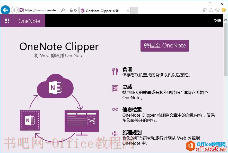Minimize the browser window

click(198, 4)
